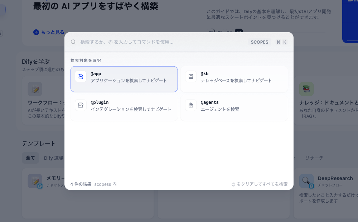Click the "04" guide step indicator
The width and height of the screenshot is (358, 222).
(239, 31)
